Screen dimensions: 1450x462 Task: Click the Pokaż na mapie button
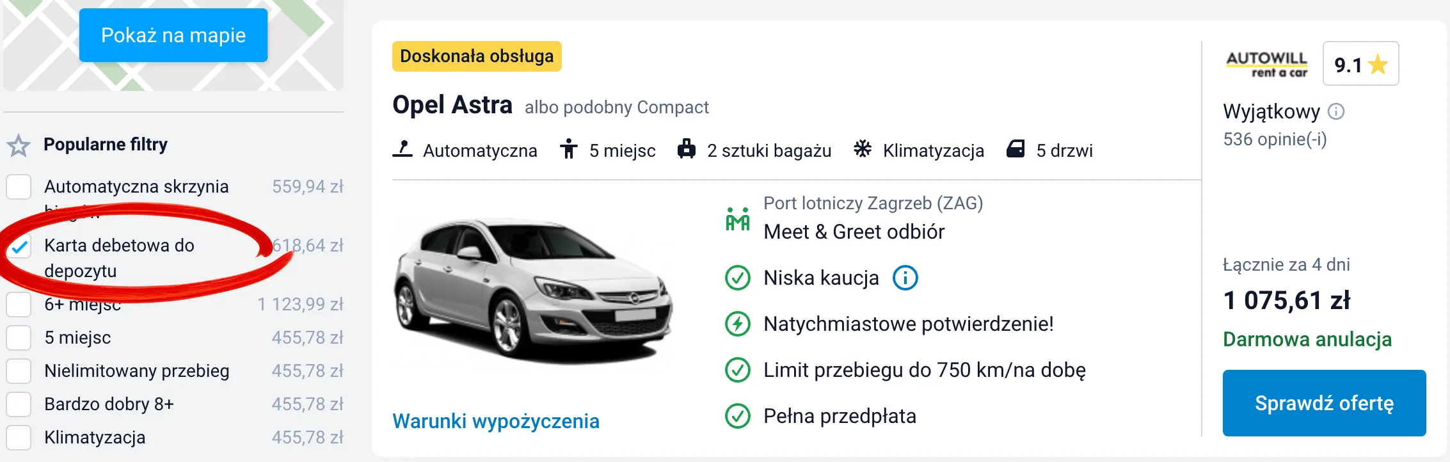pos(173,35)
